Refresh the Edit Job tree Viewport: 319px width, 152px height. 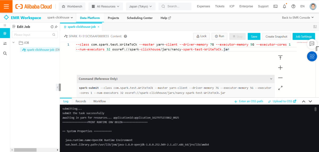[x=52, y=27]
